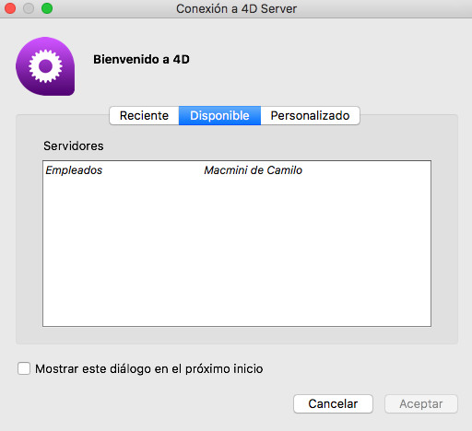Click the purple 4D application logo
The image size is (472, 431).
45,66
